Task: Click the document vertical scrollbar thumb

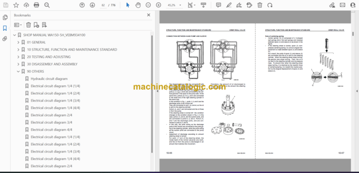Action: [353, 34]
